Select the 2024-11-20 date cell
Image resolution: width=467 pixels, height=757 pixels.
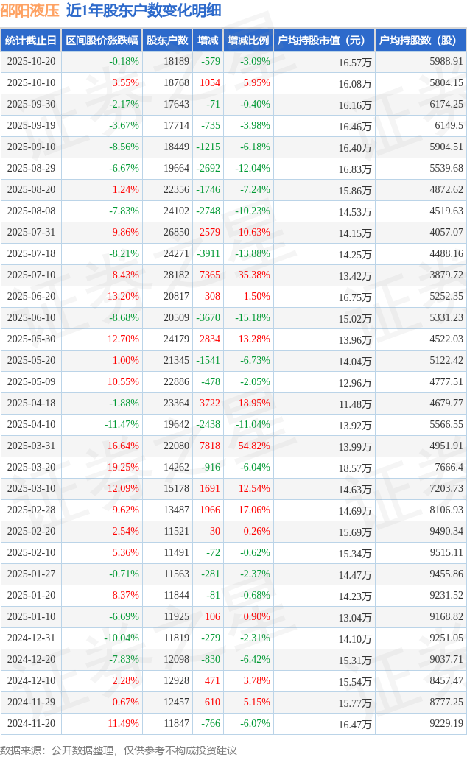coord(31,724)
